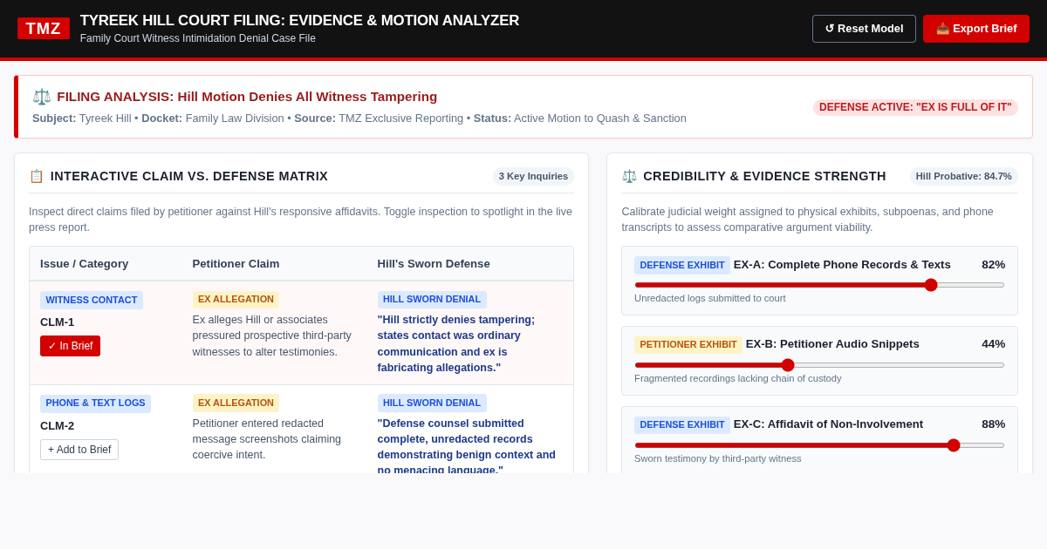Screen dimensions: 1047x549
Task: Click the Fragmented recordings lacking chain of custody note
Action: click(x=738, y=378)
